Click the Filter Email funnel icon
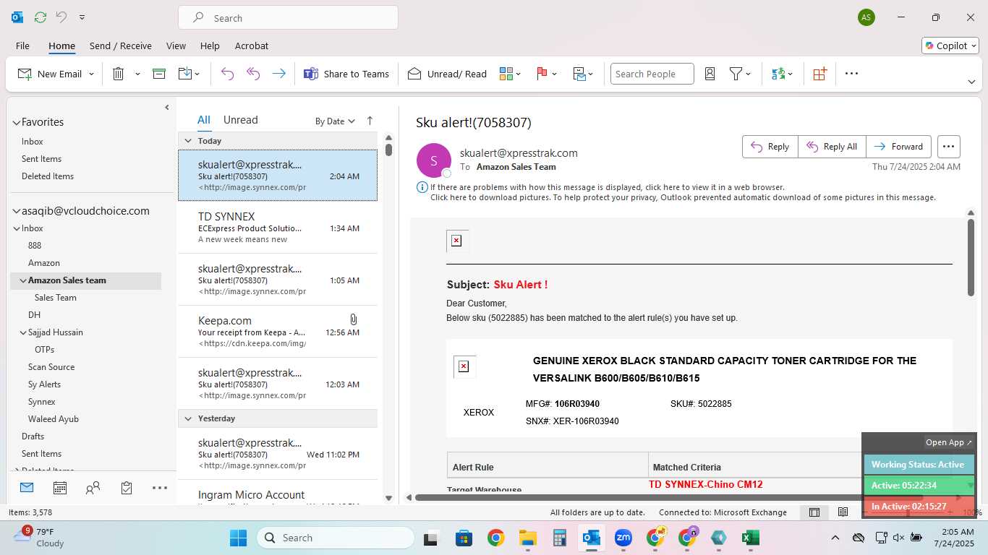 [x=736, y=74]
